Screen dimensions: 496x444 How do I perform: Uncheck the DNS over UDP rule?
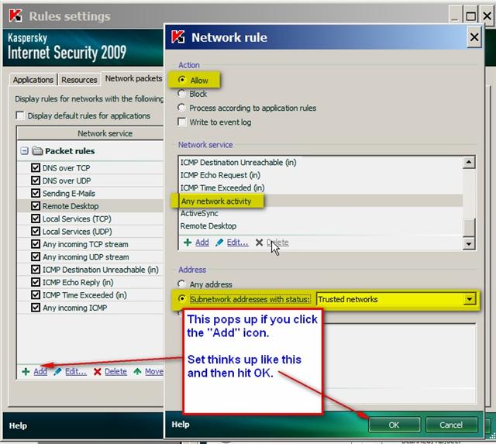coord(36,181)
